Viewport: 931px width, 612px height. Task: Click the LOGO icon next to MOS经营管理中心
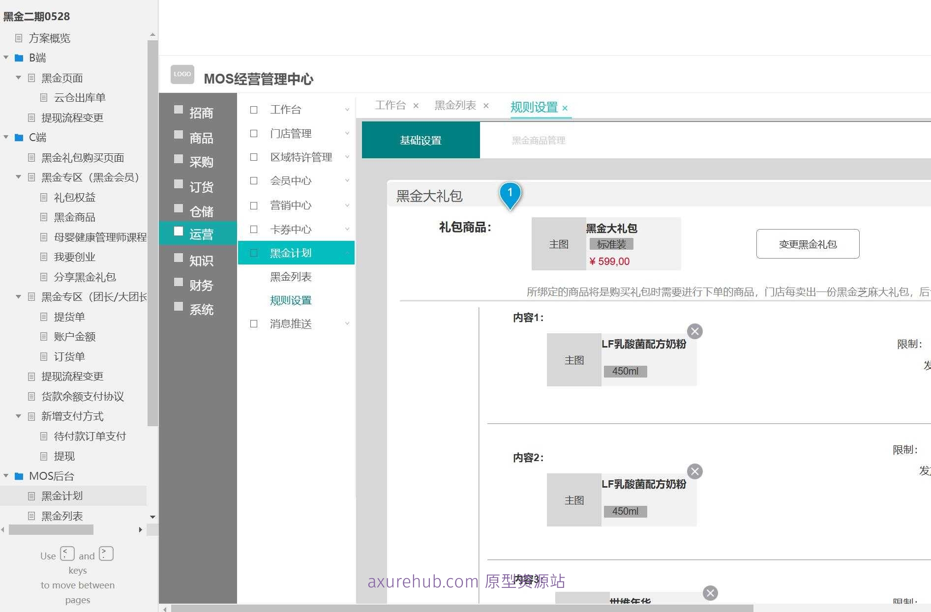182,74
